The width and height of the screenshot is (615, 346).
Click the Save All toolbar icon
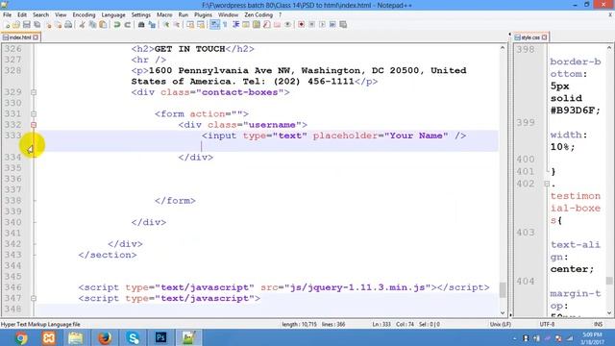(x=37, y=25)
